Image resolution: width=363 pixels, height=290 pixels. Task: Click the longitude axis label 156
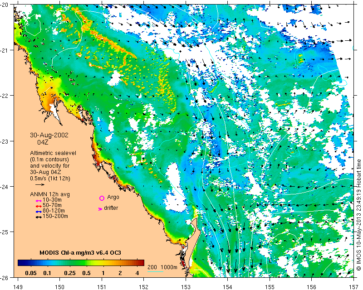(312, 287)
